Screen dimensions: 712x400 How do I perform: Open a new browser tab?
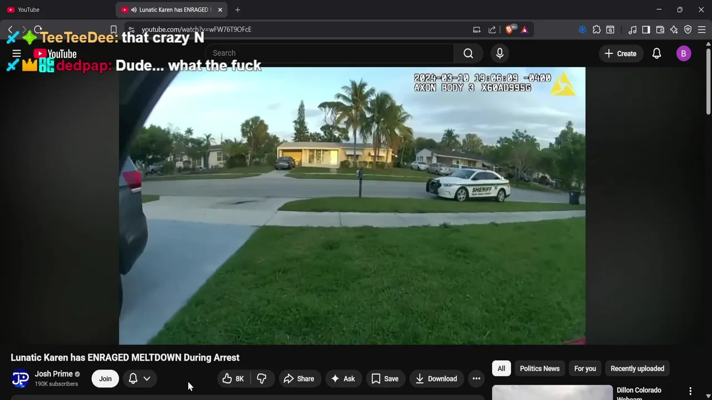click(x=238, y=10)
